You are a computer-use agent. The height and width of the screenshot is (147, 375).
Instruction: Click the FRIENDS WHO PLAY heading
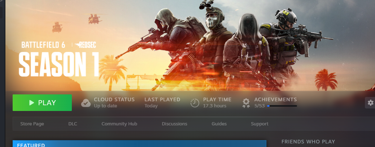click(x=308, y=142)
